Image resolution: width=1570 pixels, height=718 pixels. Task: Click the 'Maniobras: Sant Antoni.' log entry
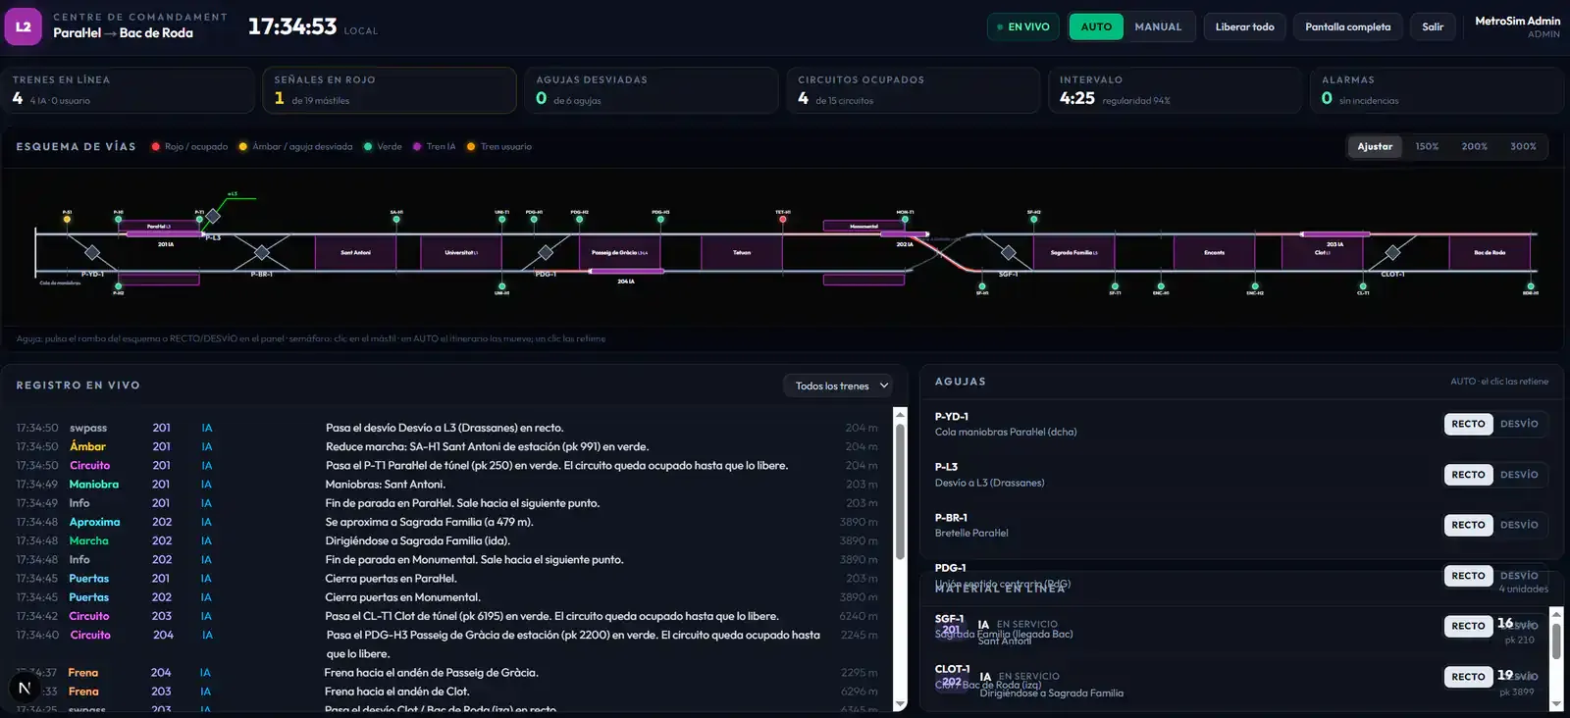pyautogui.click(x=386, y=485)
